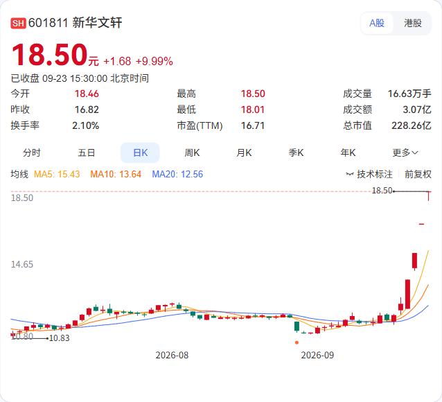Switch to 港股 market toggle

point(413,23)
